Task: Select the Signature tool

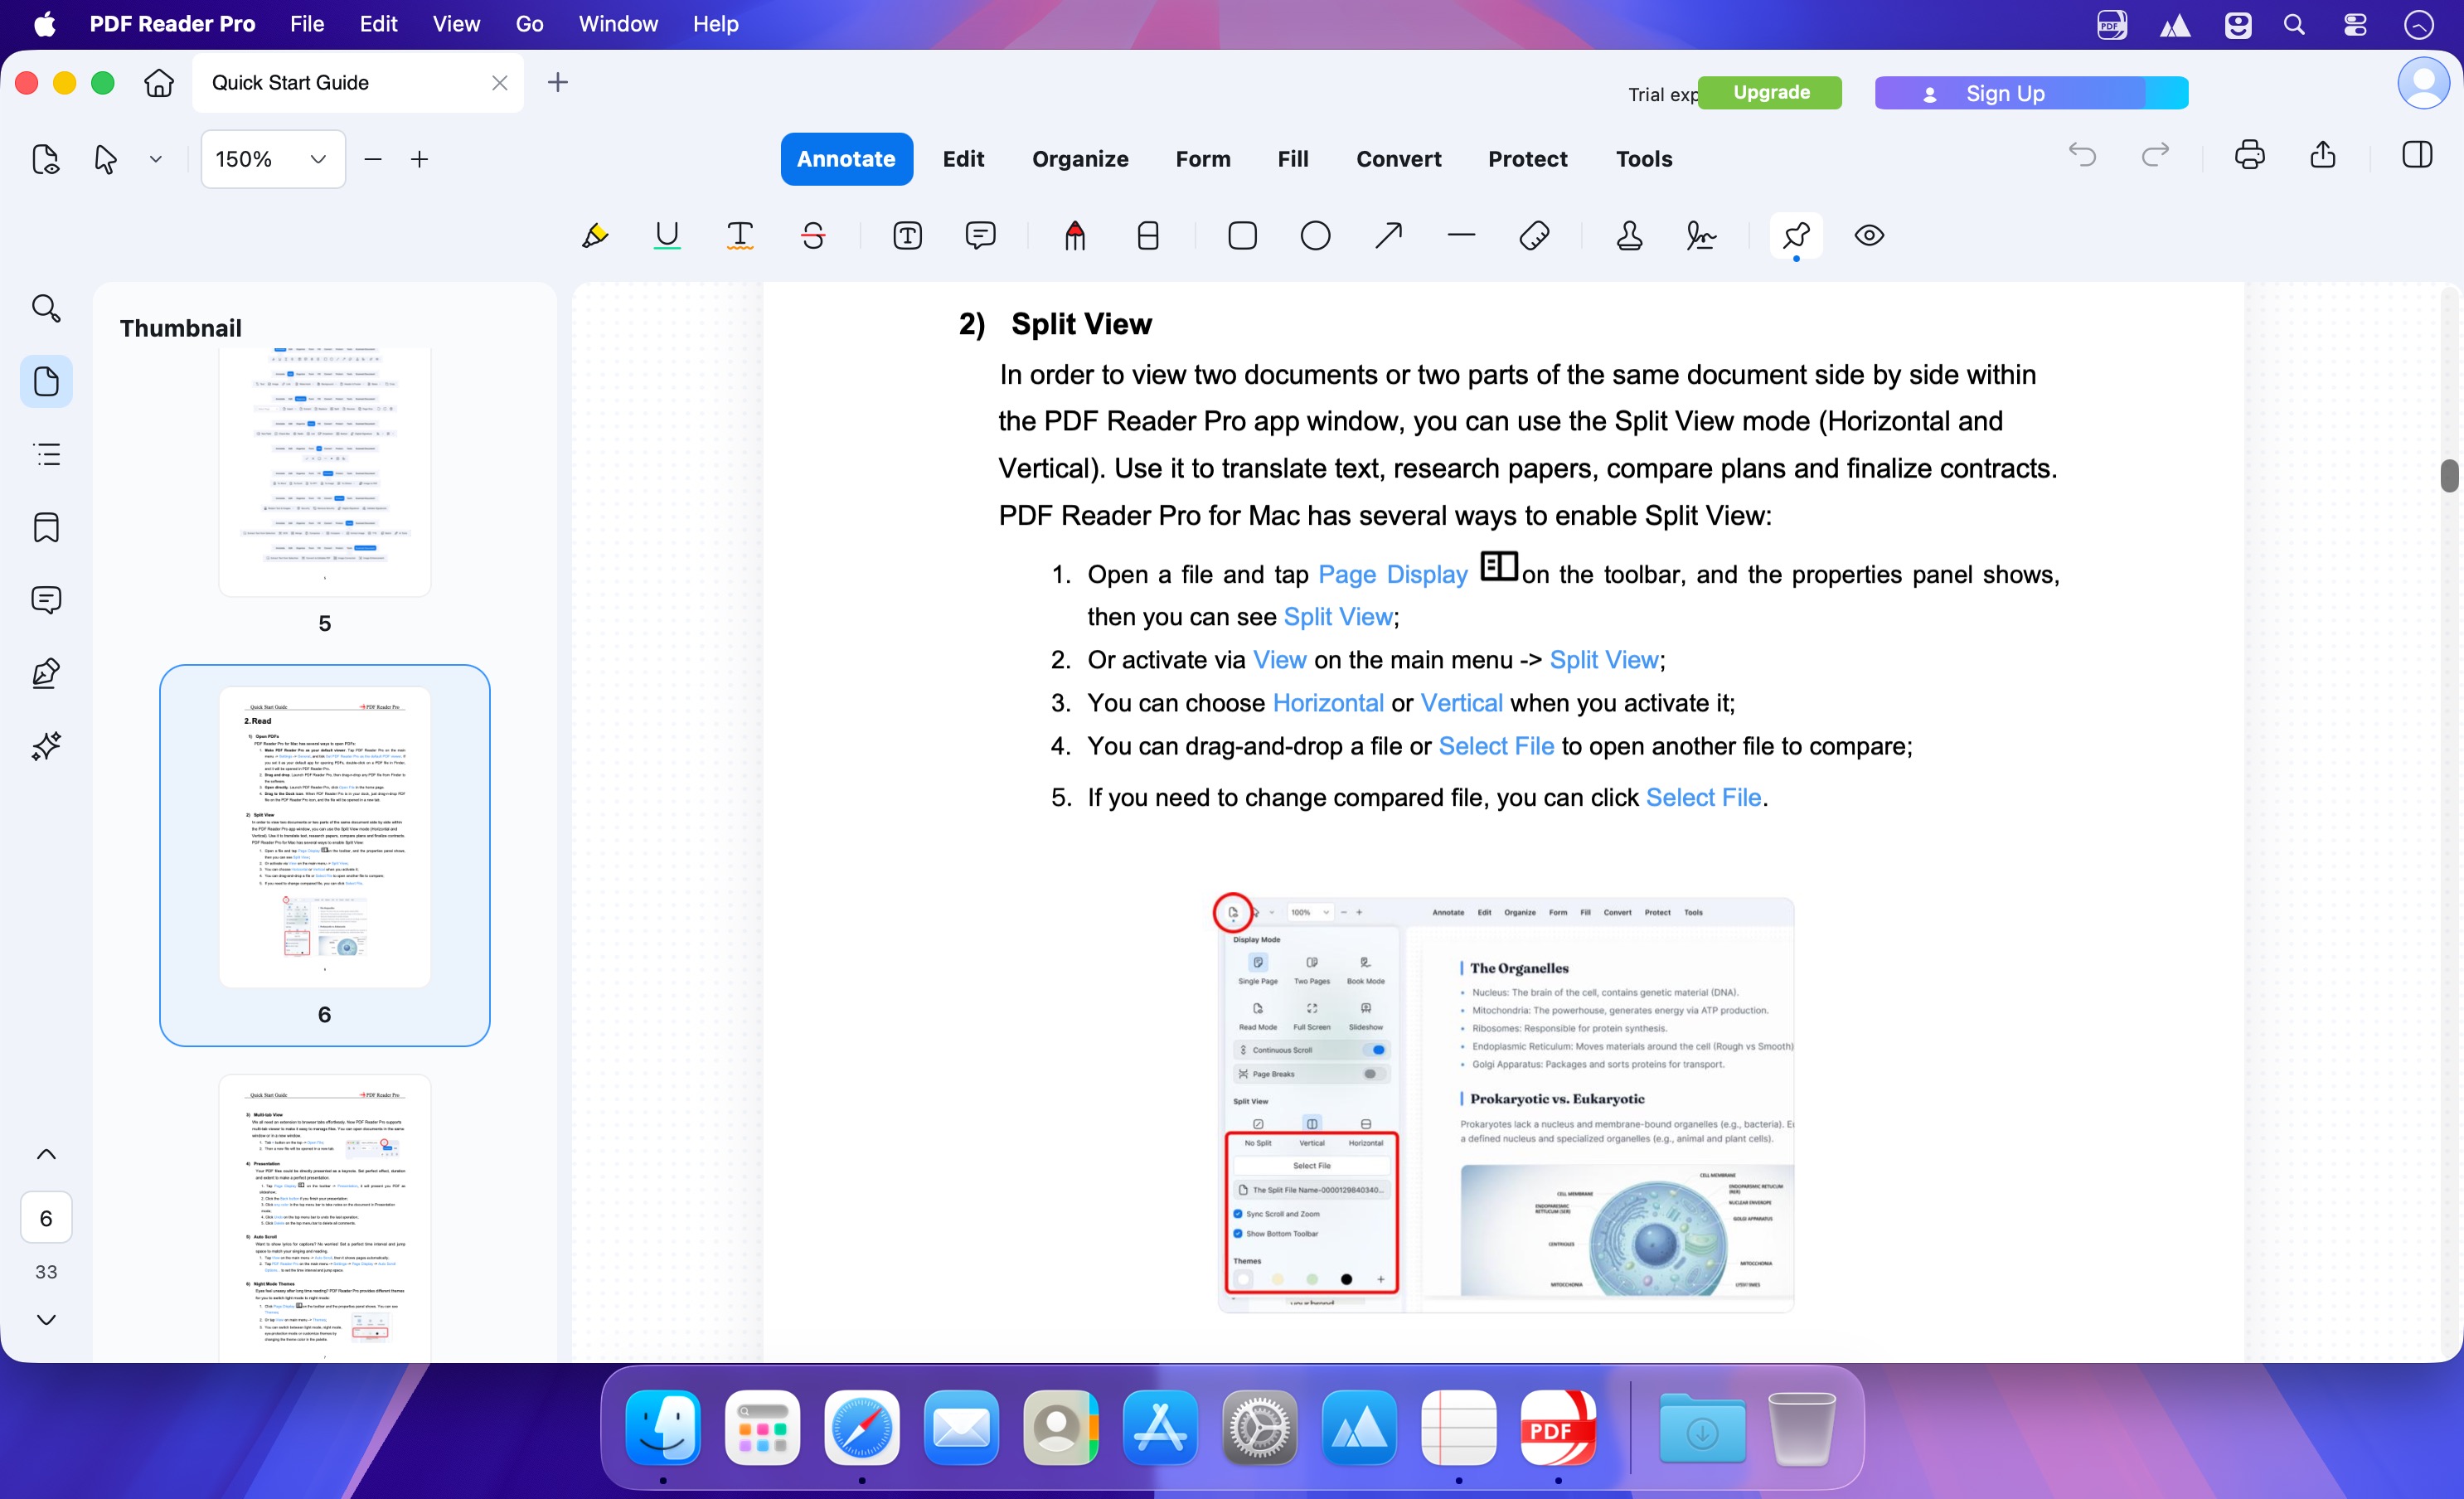Action: [1701, 236]
